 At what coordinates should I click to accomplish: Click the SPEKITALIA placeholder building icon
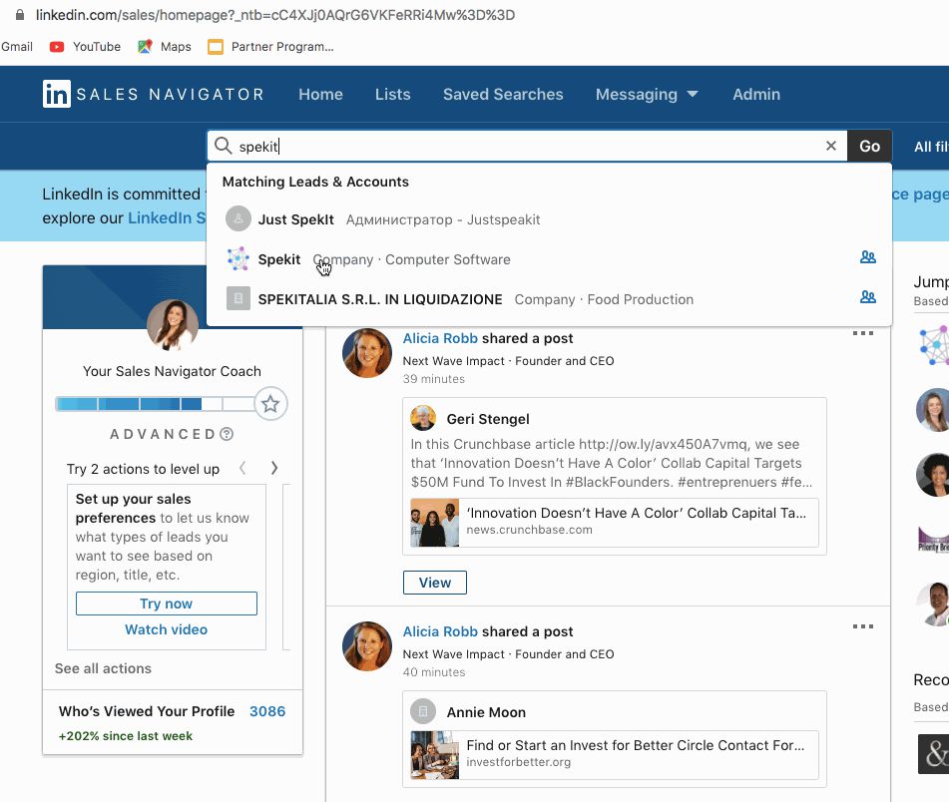(237, 298)
